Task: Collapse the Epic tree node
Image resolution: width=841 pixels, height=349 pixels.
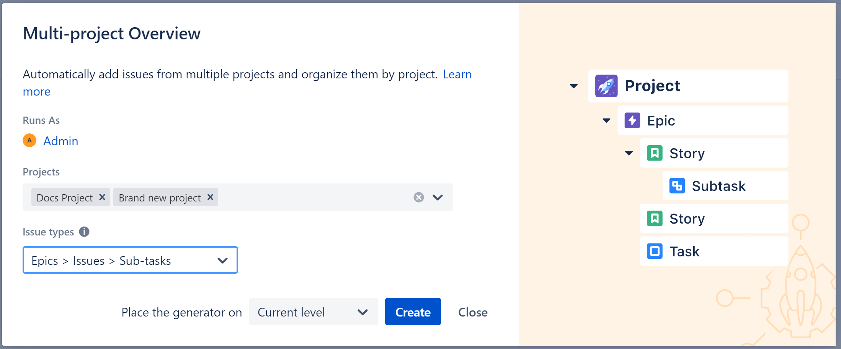Action: coord(606,120)
